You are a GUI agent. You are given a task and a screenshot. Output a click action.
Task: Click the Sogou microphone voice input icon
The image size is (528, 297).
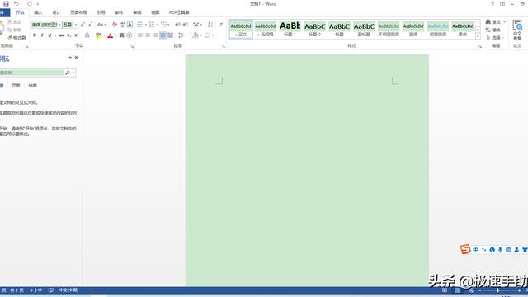(501, 250)
